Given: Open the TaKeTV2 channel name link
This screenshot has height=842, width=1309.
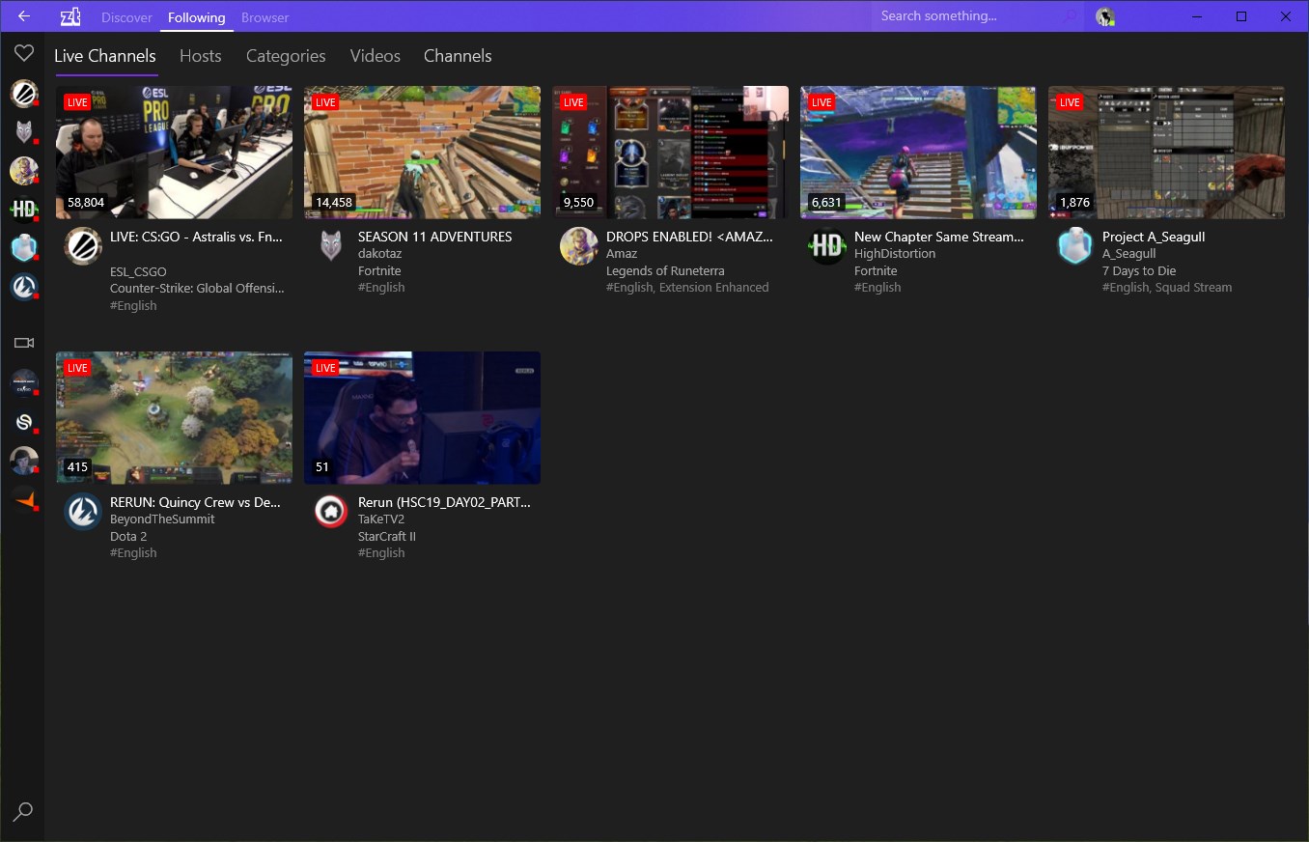Looking at the screenshot, I should pos(381,519).
